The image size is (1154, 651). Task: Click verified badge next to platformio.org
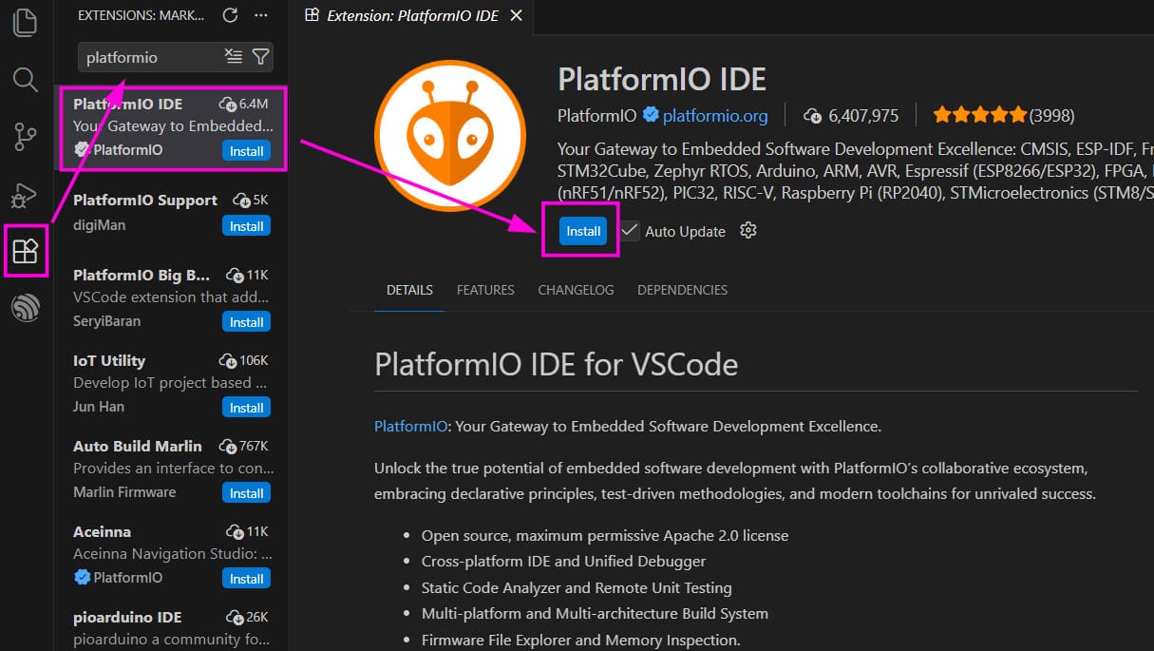tap(651, 115)
